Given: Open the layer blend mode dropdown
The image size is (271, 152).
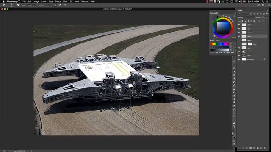Looking at the screenshot, I should 246,17.
